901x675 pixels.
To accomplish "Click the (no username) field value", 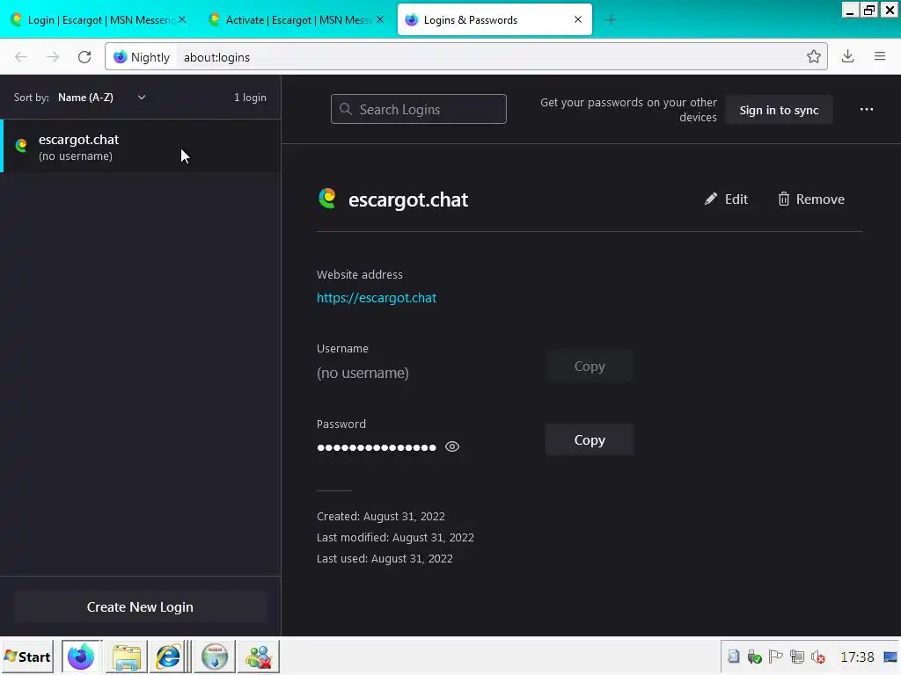I will [x=363, y=373].
